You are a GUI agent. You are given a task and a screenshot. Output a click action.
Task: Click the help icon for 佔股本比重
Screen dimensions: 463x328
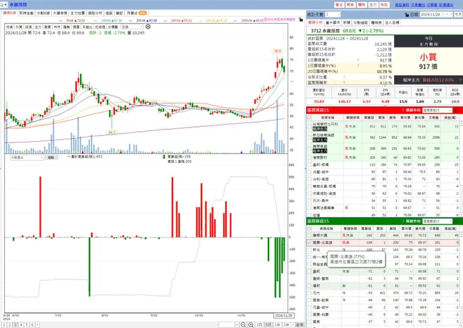344,77
